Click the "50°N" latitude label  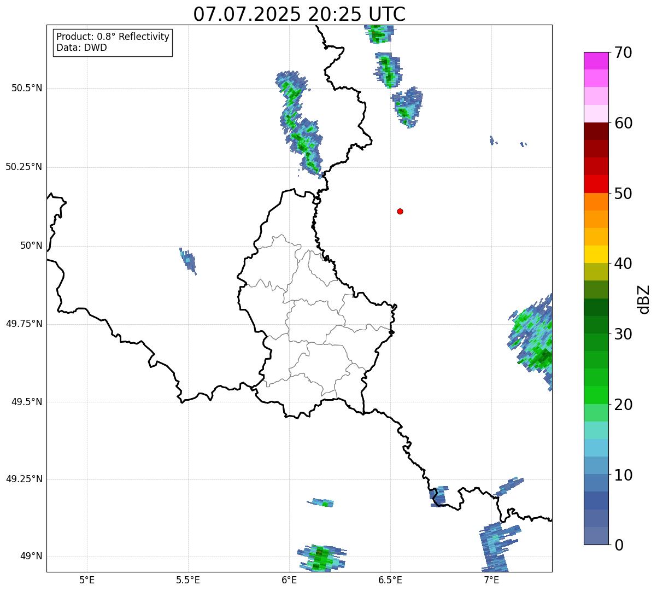31,245
